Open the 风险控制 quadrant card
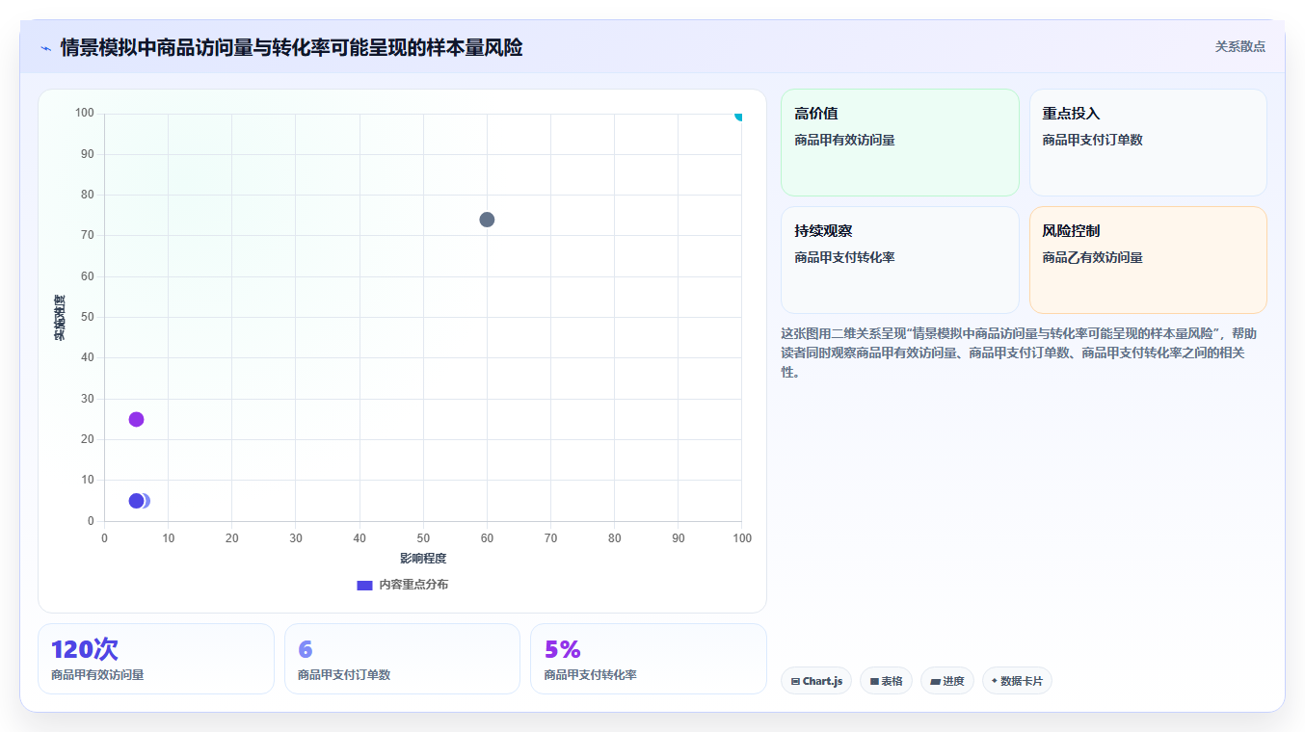The height and width of the screenshot is (732, 1305). tap(1148, 260)
